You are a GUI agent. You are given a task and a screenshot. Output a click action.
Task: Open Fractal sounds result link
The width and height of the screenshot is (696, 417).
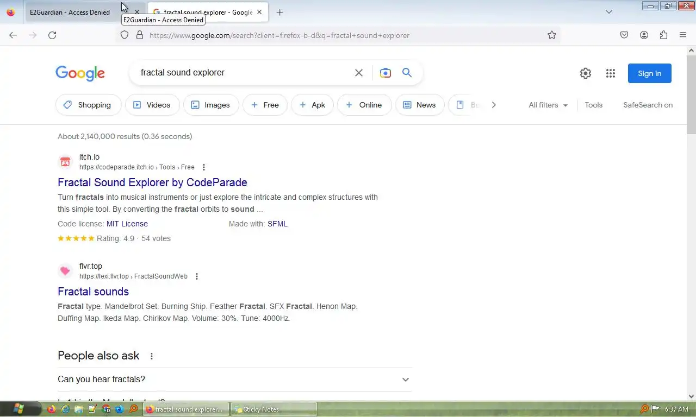[x=93, y=292]
